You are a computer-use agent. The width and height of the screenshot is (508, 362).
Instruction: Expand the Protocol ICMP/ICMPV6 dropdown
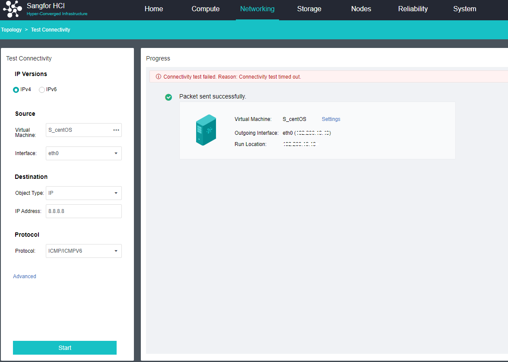[116, 251]
